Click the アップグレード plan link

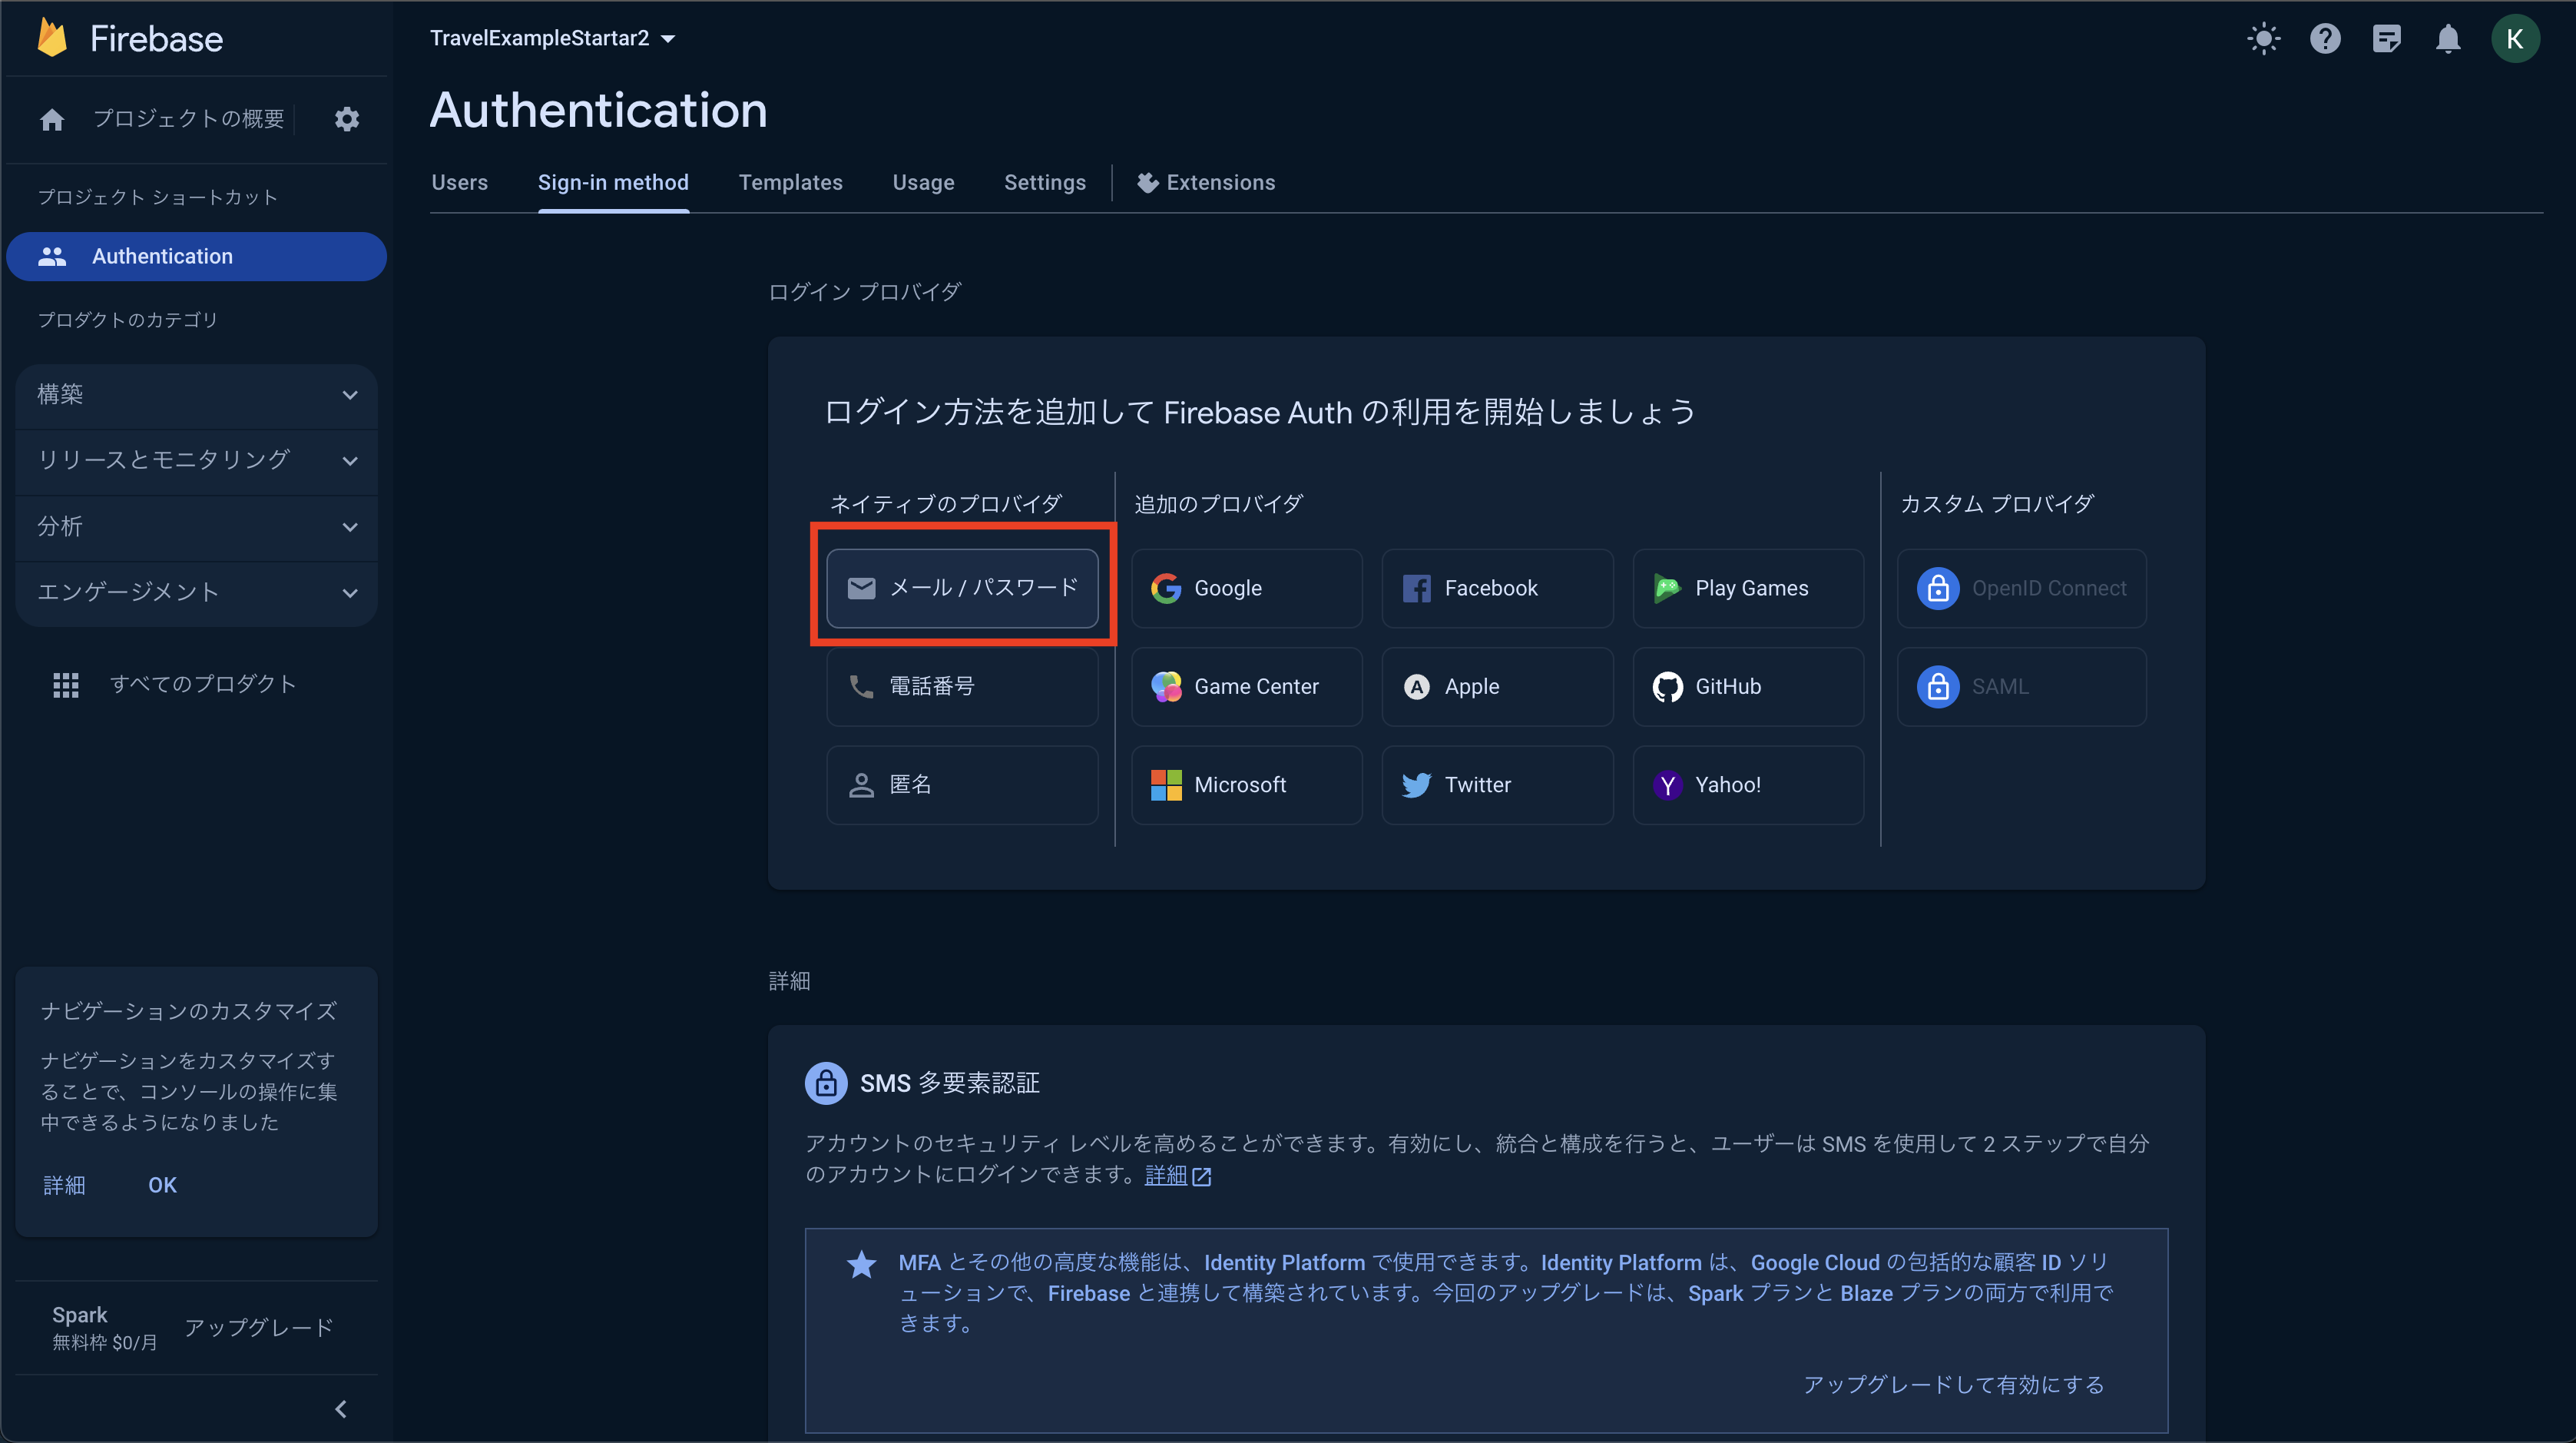pyautogui.click(x=258, y=1327)
